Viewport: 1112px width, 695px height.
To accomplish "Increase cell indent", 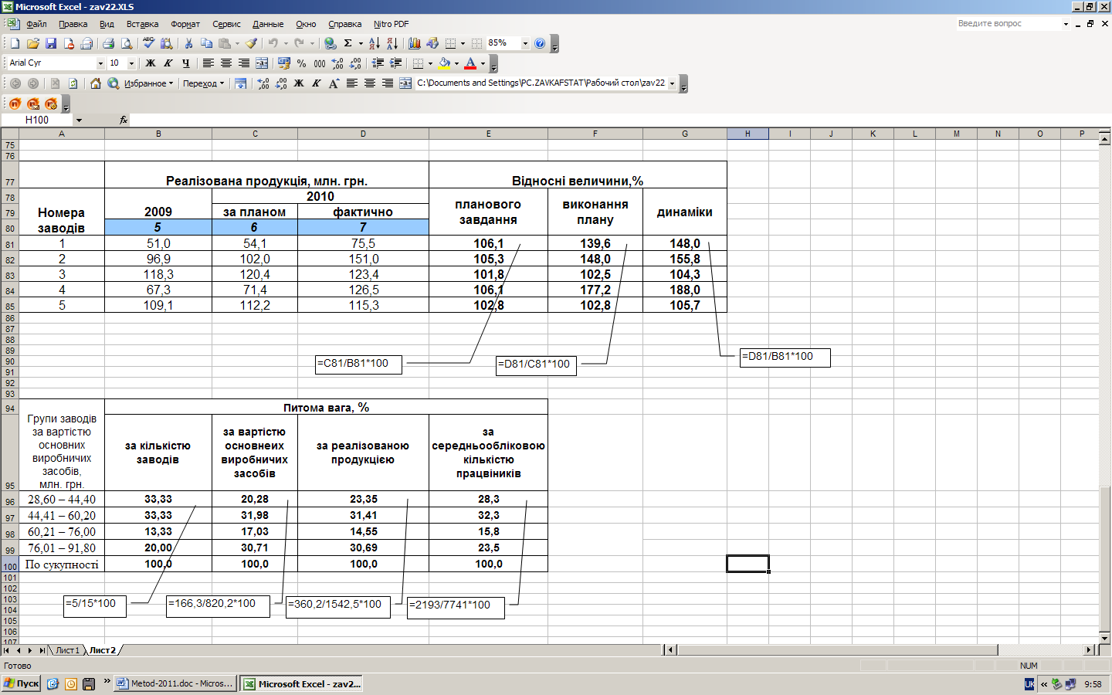I will 395,63.
